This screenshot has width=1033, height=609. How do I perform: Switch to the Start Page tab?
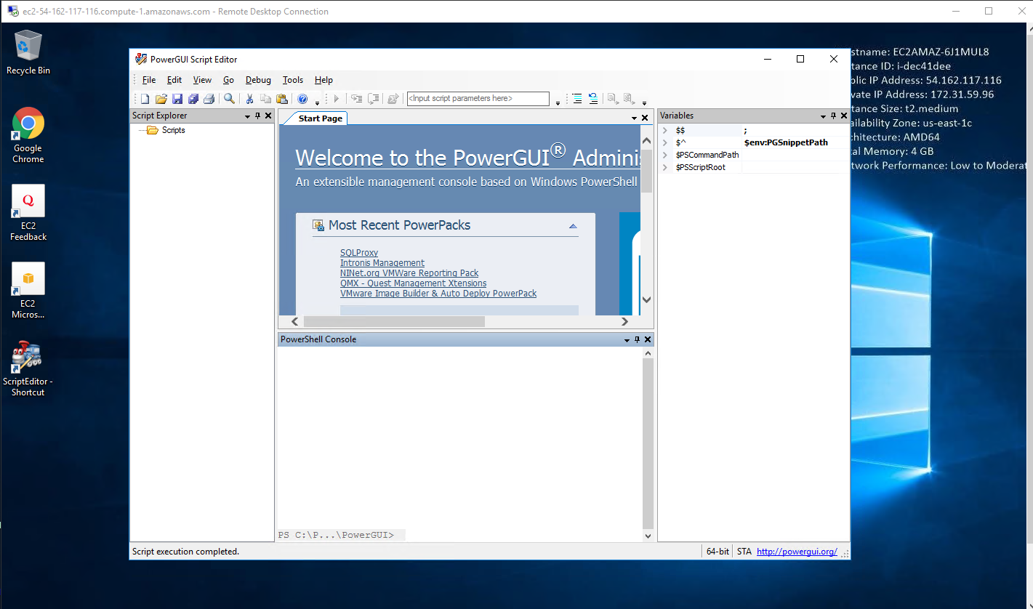[322, 118]
